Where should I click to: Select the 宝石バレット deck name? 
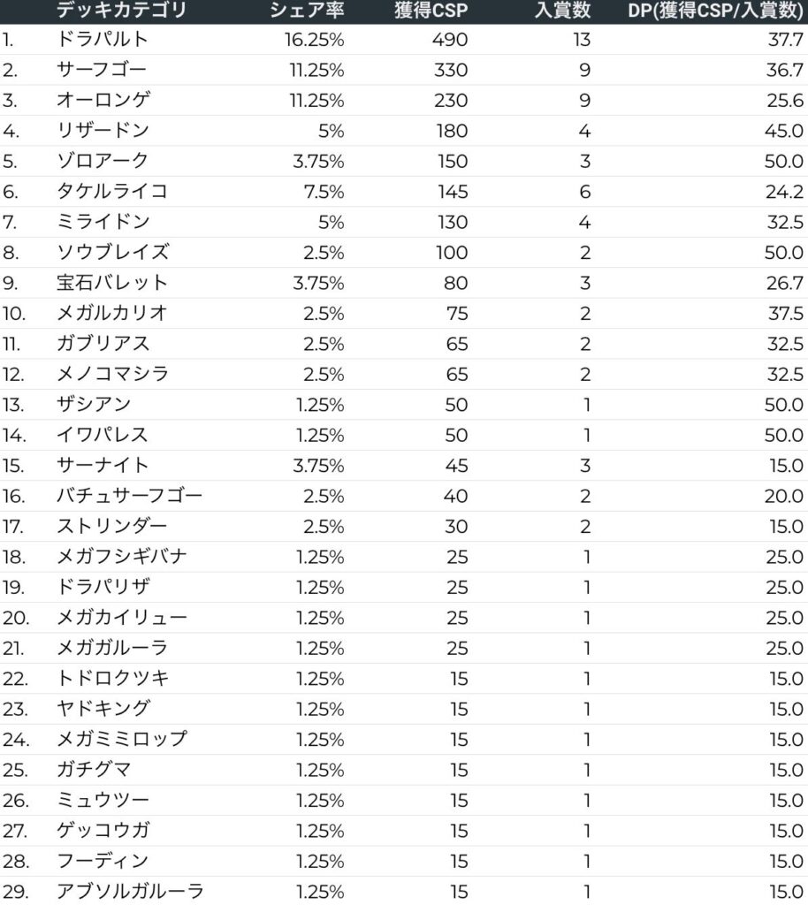click(x=111, y=283)
